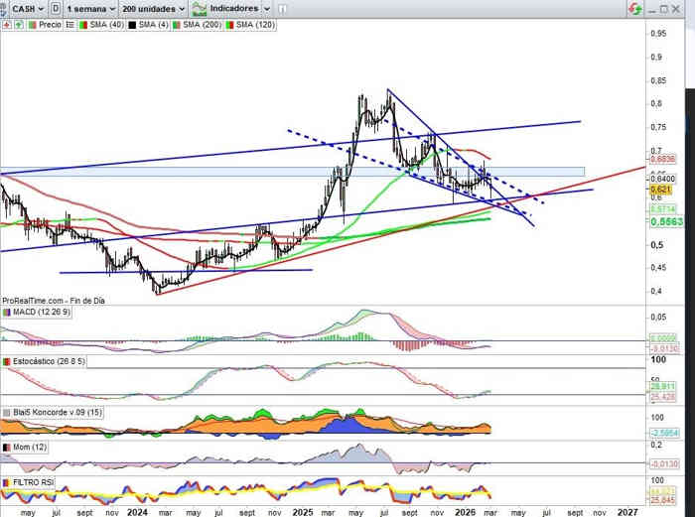Screen dimensions: 695x517
Task: Open the Indicadores panel
Action: point(231,8)
